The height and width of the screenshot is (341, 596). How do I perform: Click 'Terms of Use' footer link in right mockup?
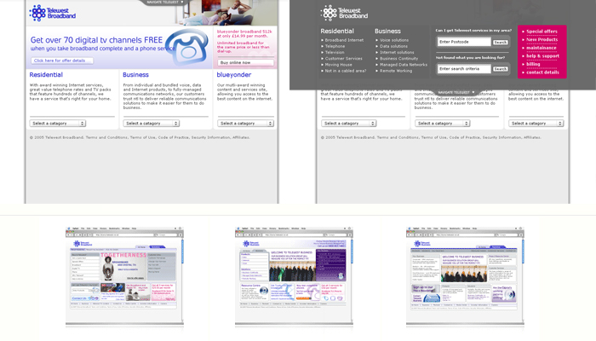tap(434, 137)
